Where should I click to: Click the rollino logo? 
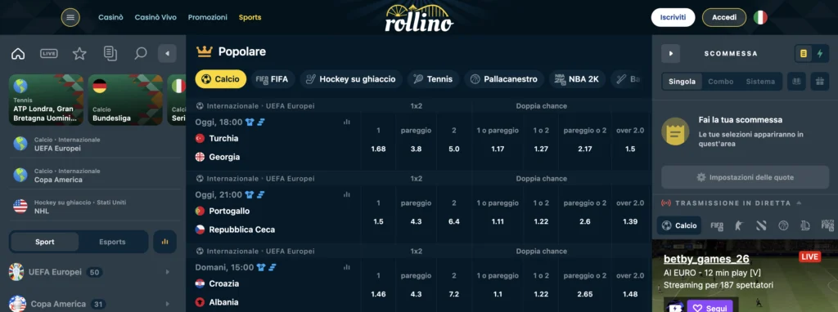click(x=419, y=19)
